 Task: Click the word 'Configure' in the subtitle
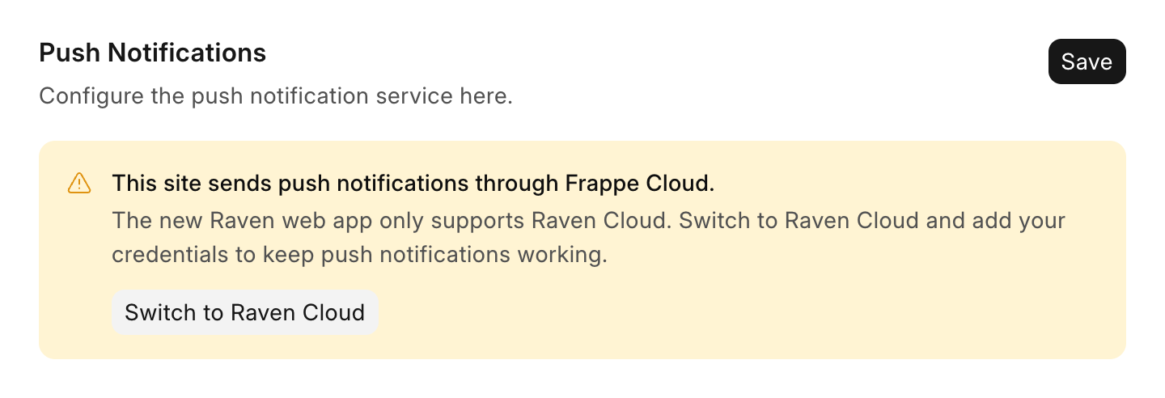91,96
